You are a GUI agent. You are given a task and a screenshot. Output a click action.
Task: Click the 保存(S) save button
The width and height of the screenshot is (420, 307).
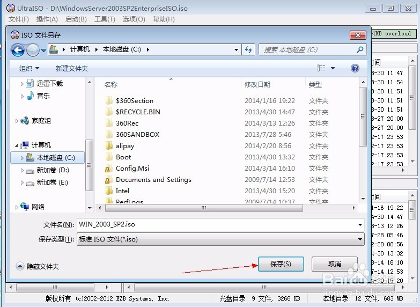[281, 264]
